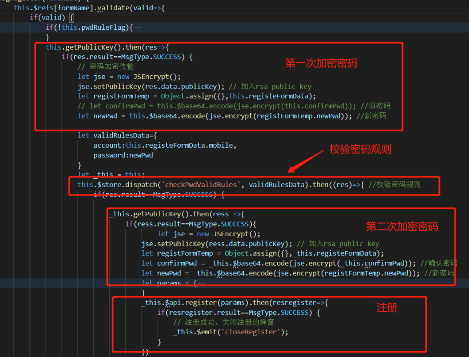
Task: Click the 'let validRulesData={' declaration
Action: point(117,136)
